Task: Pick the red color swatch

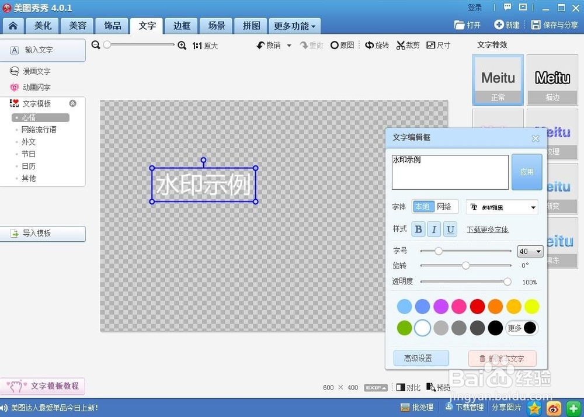Action: click(x=477, y=307)
